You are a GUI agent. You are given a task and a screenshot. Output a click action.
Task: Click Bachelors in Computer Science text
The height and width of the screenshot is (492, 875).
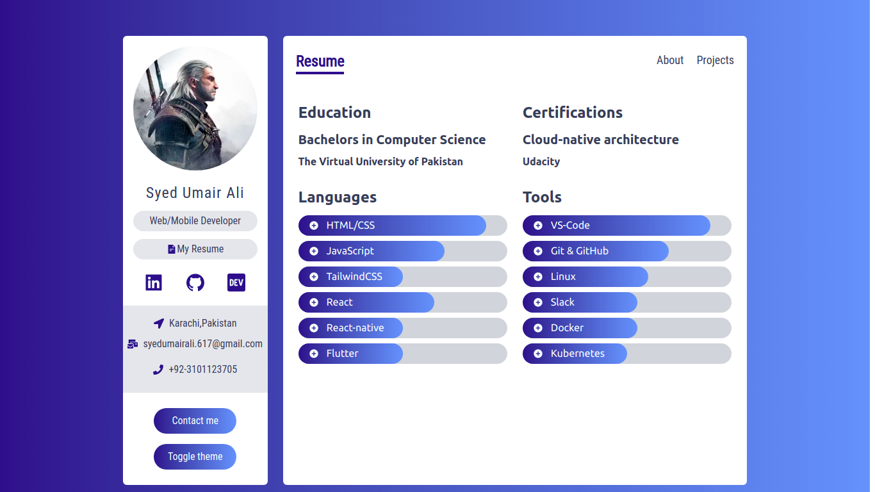pyautogui.click(x=392, y=140)
